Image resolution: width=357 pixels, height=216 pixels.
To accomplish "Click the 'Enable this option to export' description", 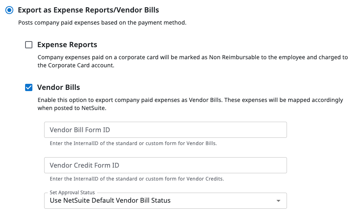I will click(x=190, y=104).
